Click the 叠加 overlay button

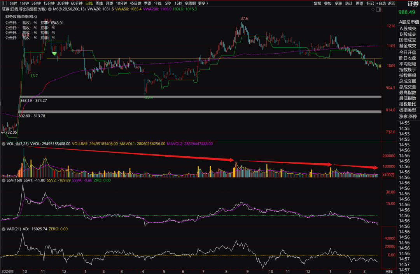click(x=328, y=3)
